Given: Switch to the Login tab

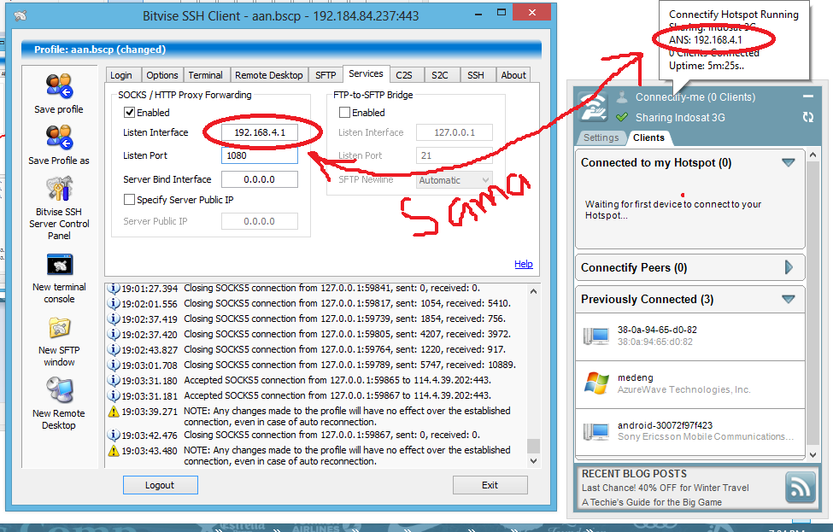Looking at the screenshot, I should (121, 75).
